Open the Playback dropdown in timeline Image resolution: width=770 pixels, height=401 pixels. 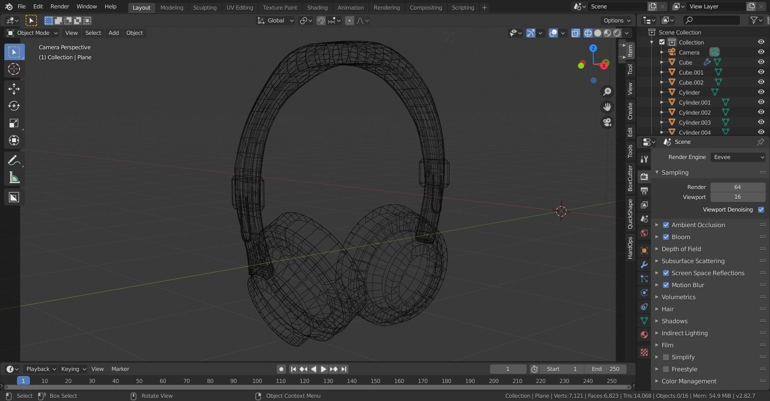click(x=41, y=369)
